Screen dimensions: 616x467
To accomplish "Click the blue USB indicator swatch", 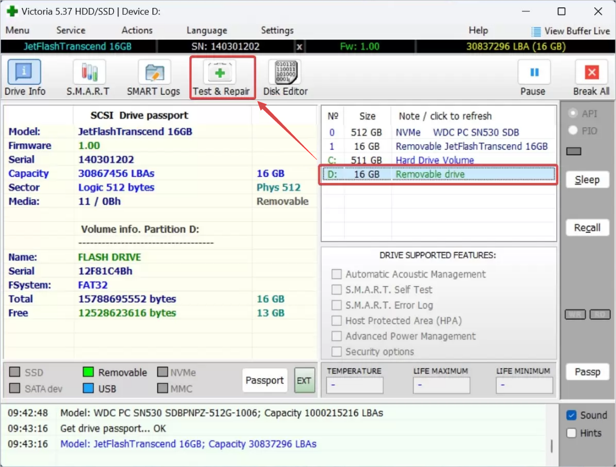I will pyautogui.click(x=88, y=388).
